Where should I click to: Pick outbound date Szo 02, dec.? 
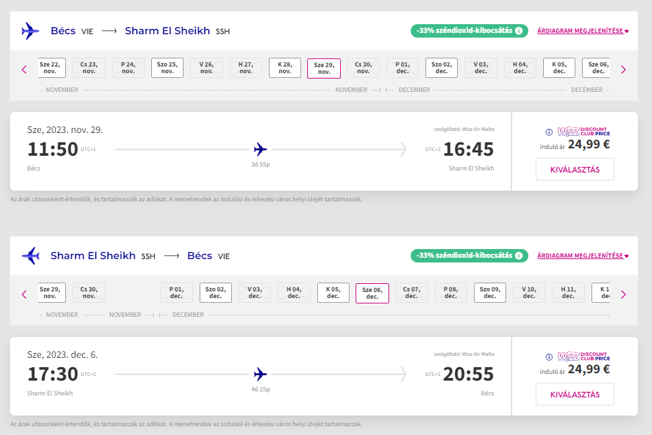click(442, 68)
